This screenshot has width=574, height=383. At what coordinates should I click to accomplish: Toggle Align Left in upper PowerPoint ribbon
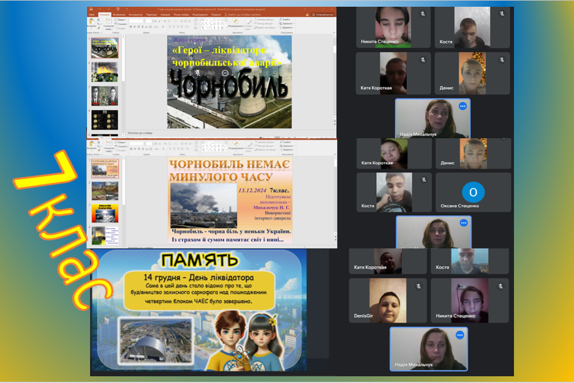[x=170, y=27]
